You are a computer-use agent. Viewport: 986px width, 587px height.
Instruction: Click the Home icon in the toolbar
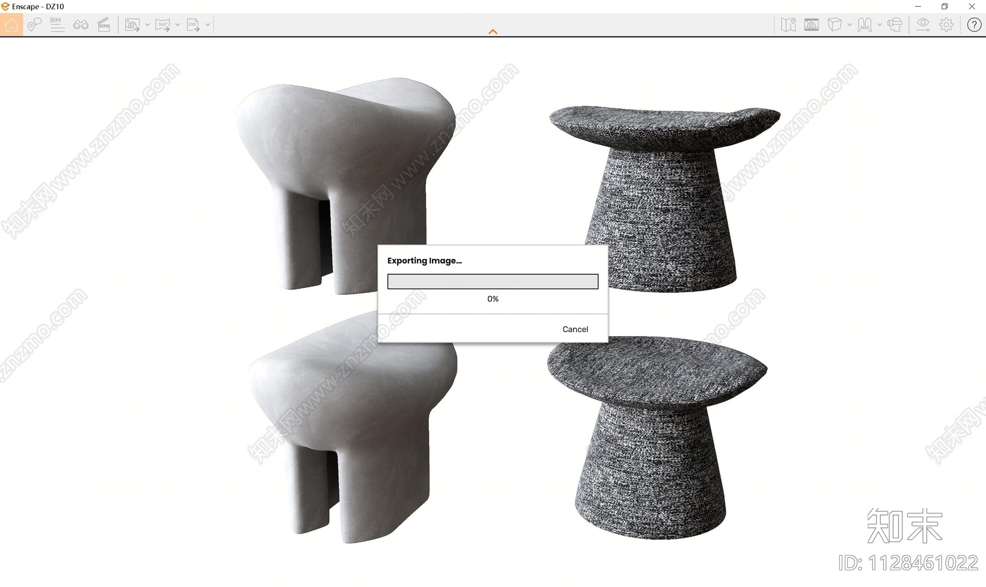point(11,25)
